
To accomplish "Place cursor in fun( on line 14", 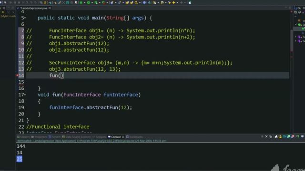I will coord(56,76).
